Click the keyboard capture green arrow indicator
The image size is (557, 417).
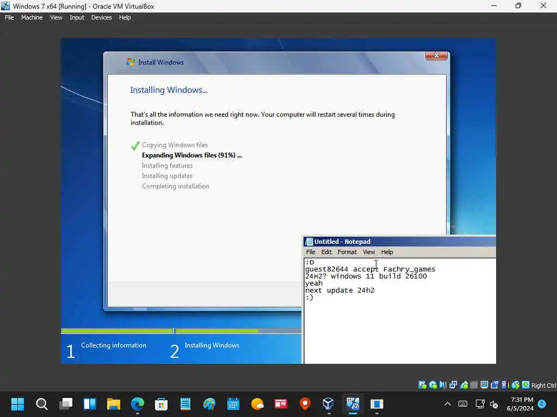click(526, 385)
